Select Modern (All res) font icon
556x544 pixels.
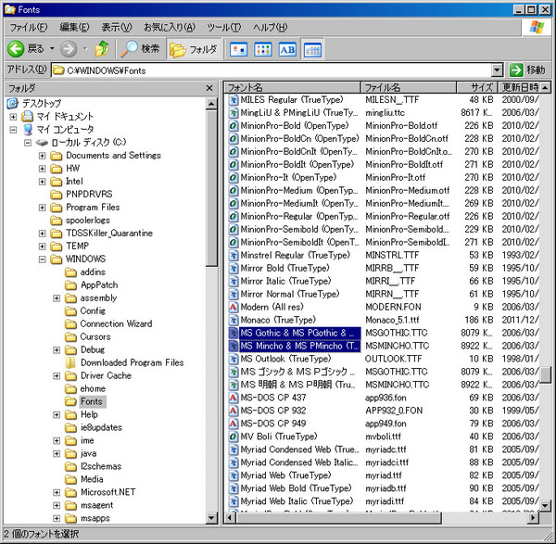pyautogui.click(x=233, y=307)
